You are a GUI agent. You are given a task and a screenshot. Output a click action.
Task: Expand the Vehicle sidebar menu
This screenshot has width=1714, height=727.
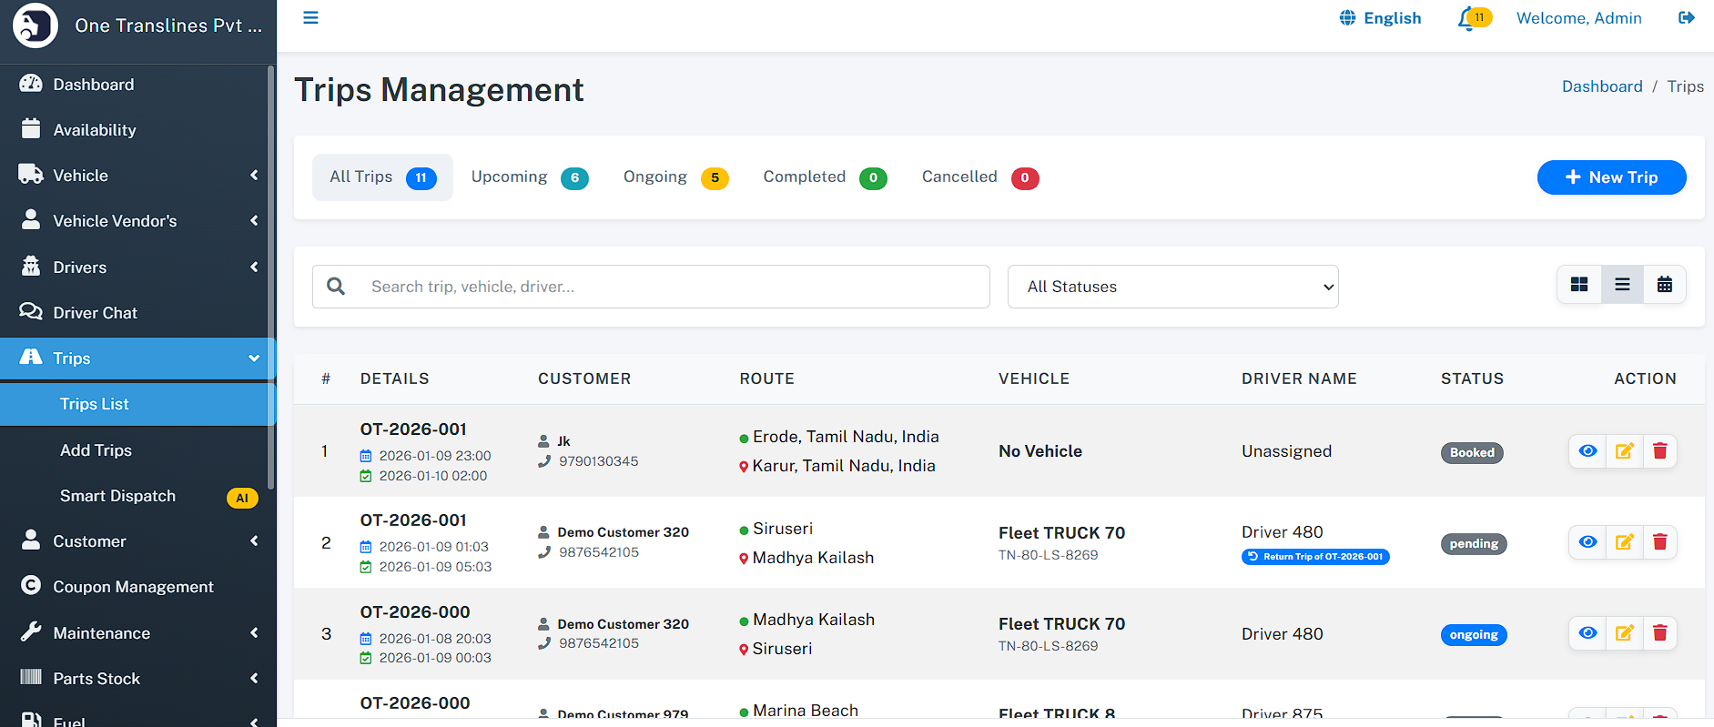[137, 176]
